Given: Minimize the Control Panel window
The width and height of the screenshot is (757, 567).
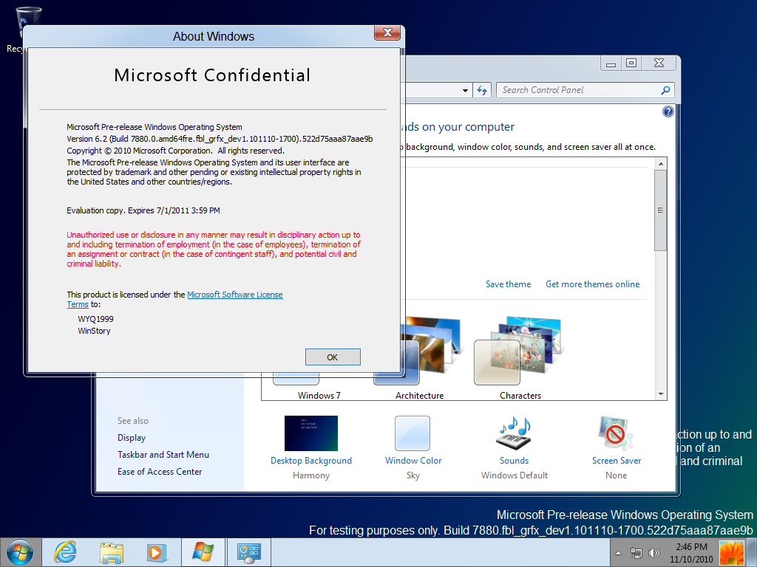Looking at the screenshot, I should coord(611,63).
